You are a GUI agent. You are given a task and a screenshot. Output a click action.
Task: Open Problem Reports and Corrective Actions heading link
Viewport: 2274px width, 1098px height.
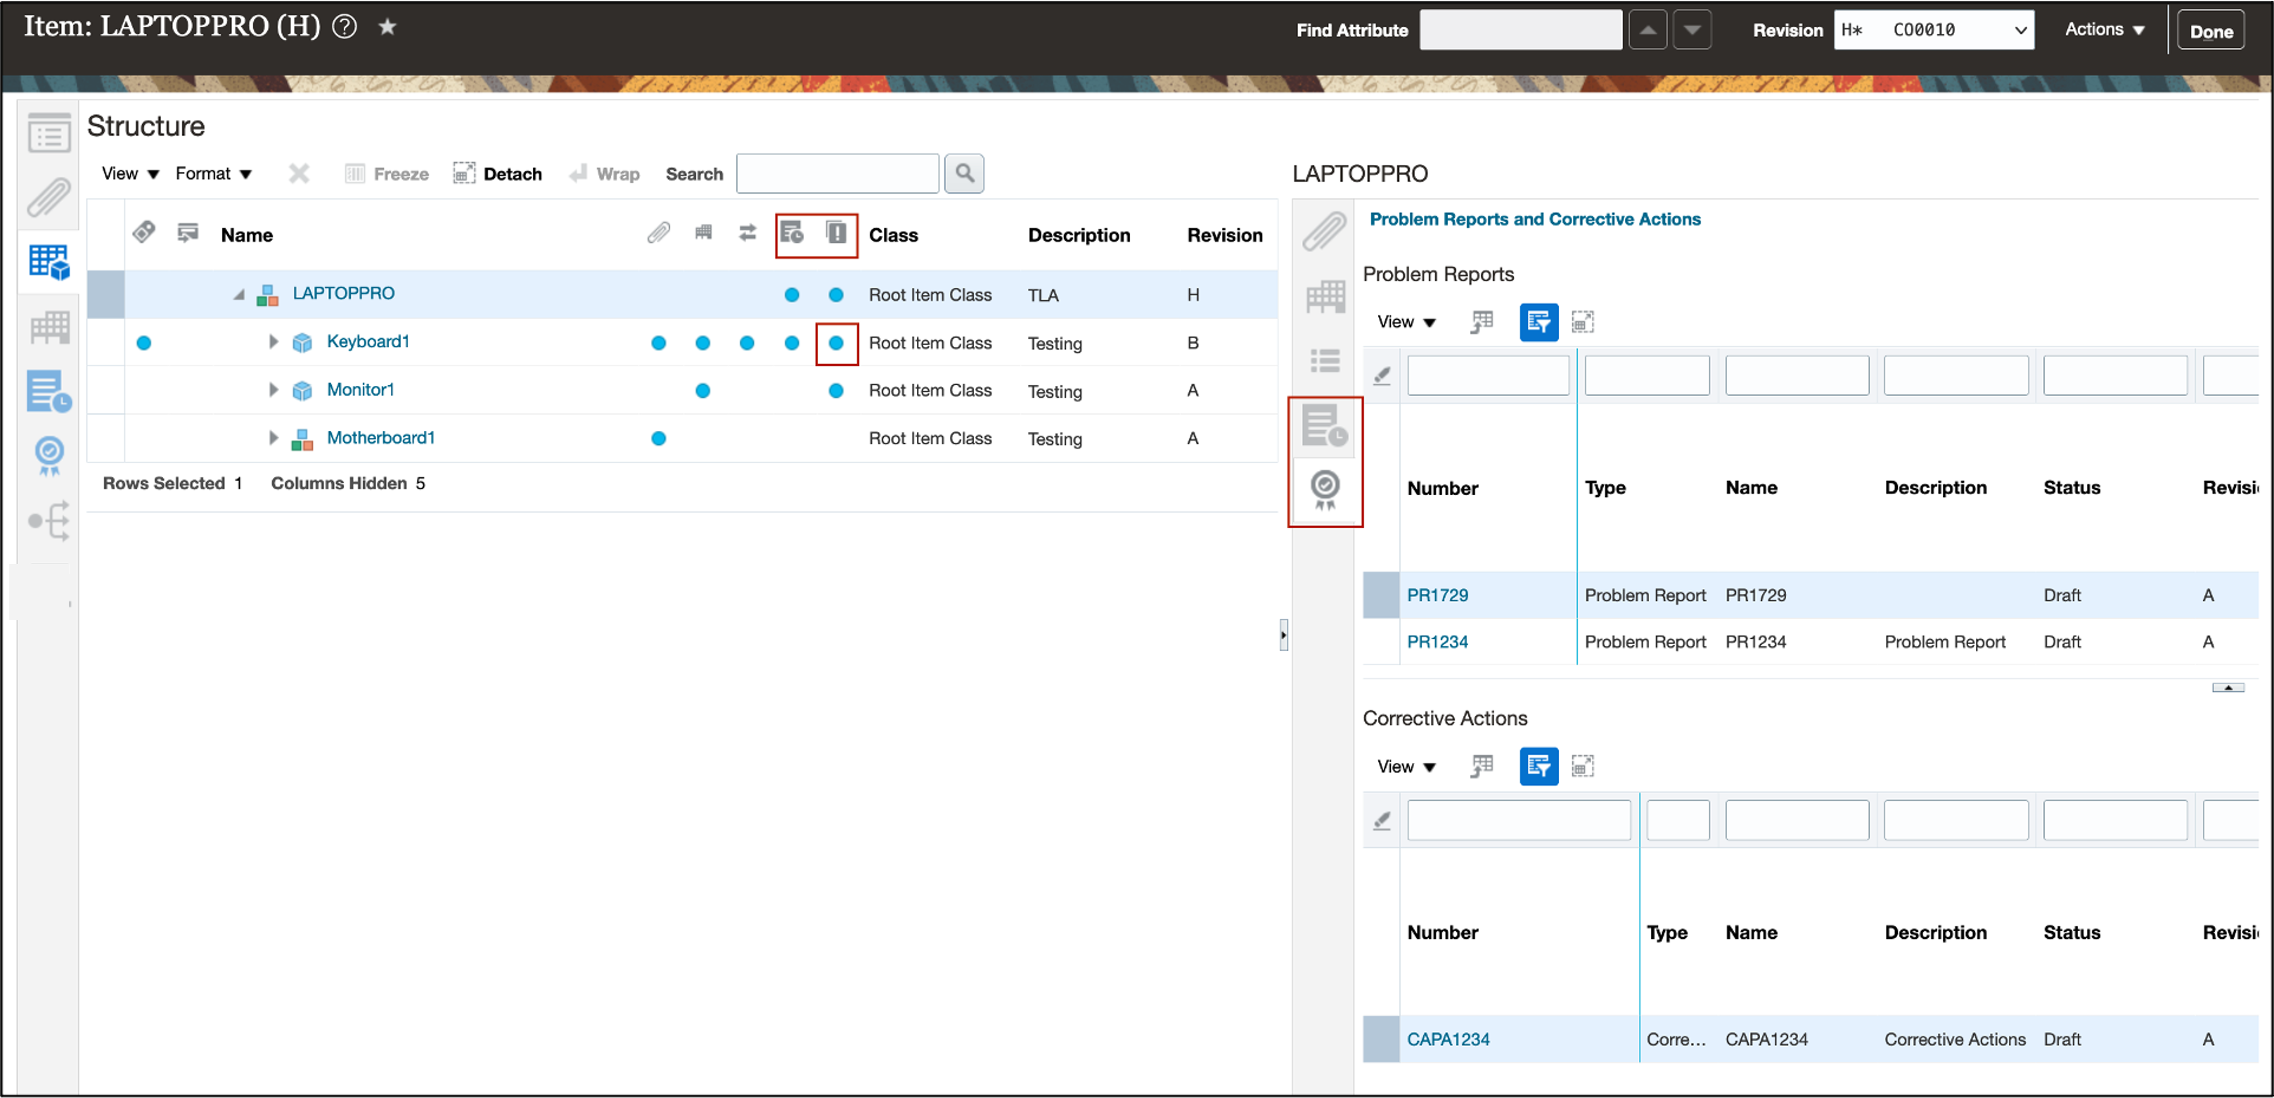point(1534,218)
